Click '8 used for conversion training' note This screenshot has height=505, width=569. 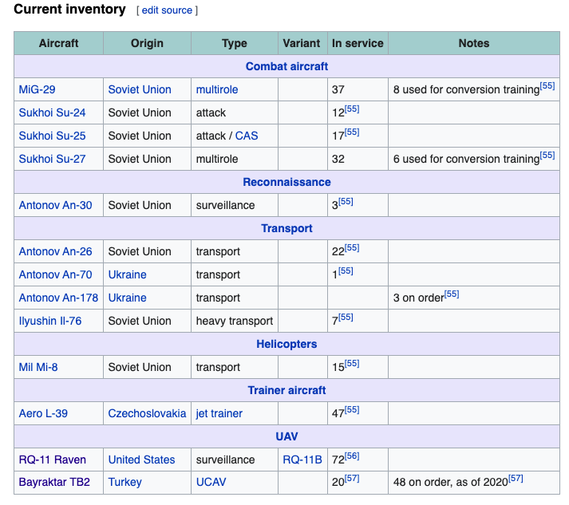tap(466, 89)
